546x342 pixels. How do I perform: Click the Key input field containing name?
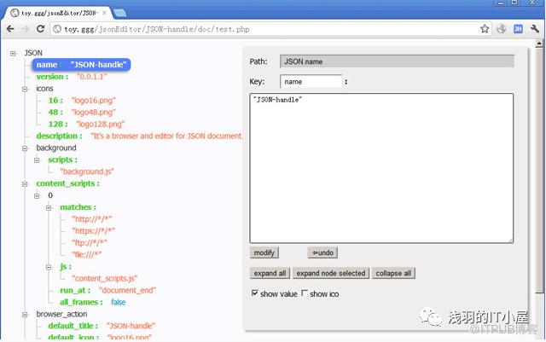click(311, 82)
